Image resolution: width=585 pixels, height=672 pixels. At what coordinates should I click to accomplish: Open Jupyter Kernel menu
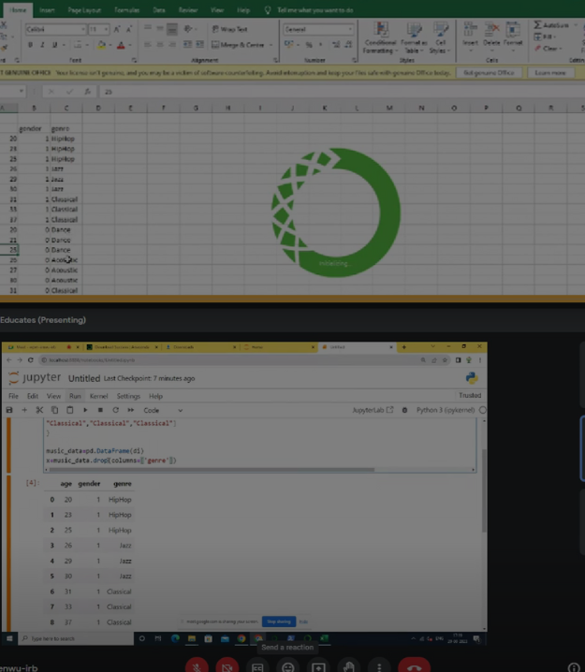(x=98, y=396)
